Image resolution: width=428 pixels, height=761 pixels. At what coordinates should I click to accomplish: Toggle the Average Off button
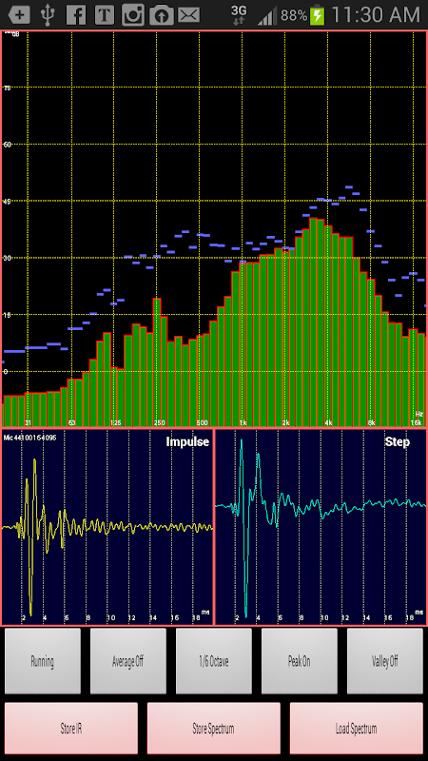[x=128, y=661]
